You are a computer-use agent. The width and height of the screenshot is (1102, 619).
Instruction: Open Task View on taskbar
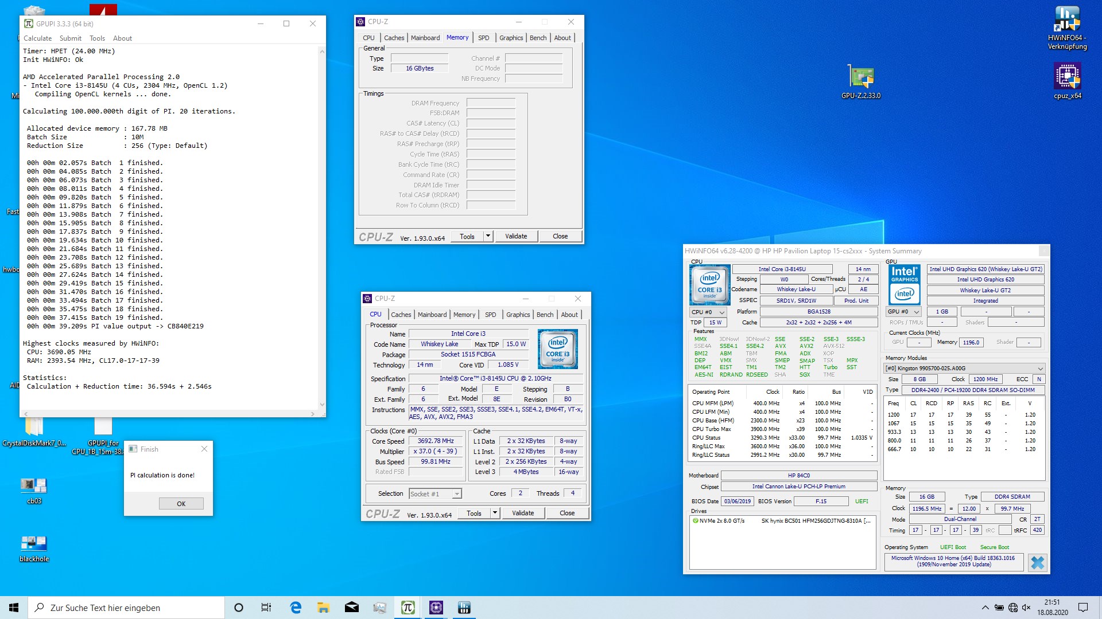pos(266,608)
